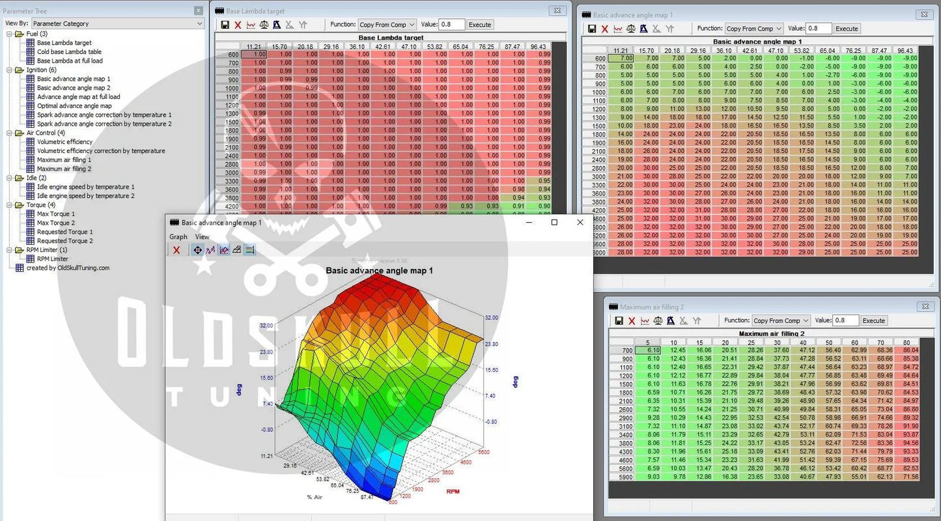Click the Value input field in Base Lambda target
This screenshot has width=941, height=521.
[x=451, y=25]
